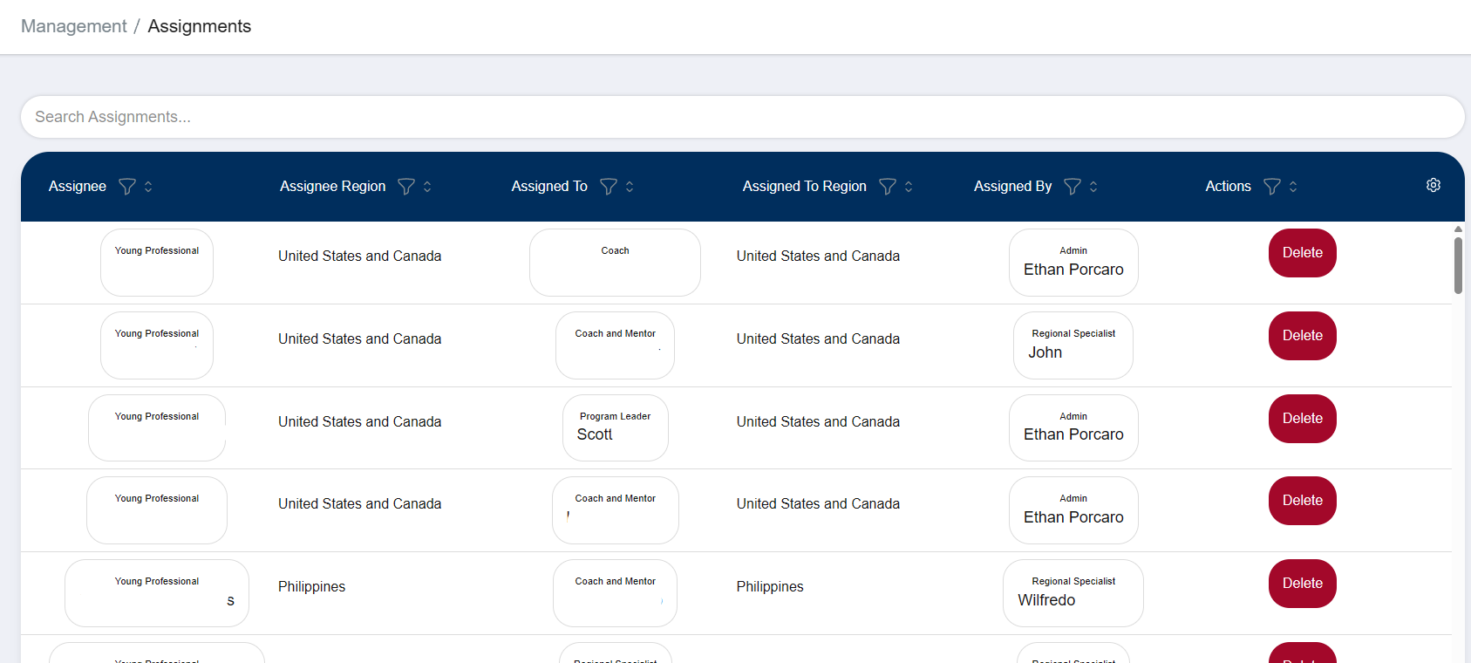Click the filter icon for Assignee column
The height and width of the screenshot is (663, 1471).
pyautogui.click(x=127, y=187)
